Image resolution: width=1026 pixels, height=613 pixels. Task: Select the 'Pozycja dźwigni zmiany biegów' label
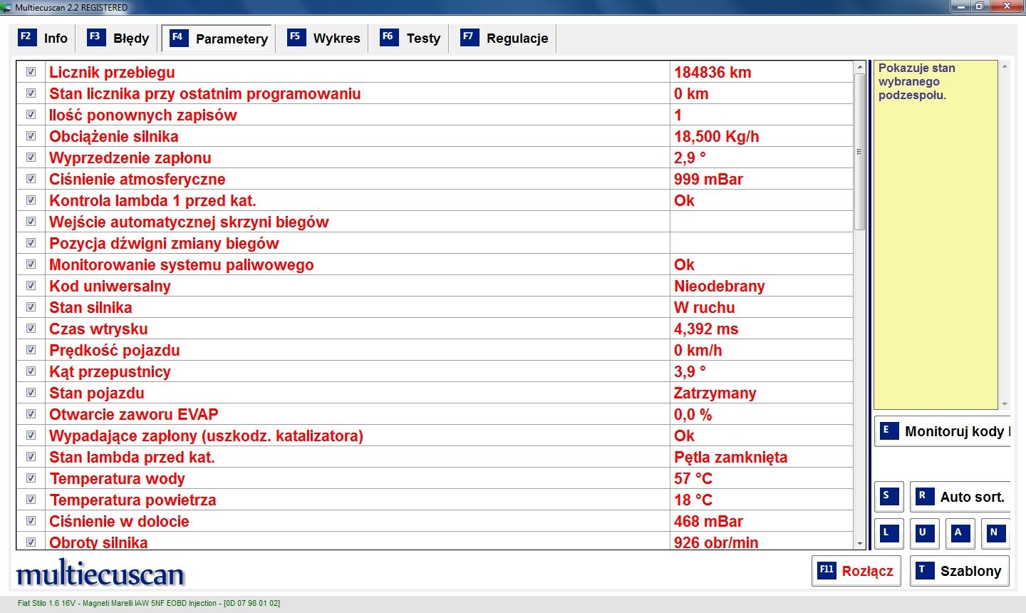tap(164, 243)
